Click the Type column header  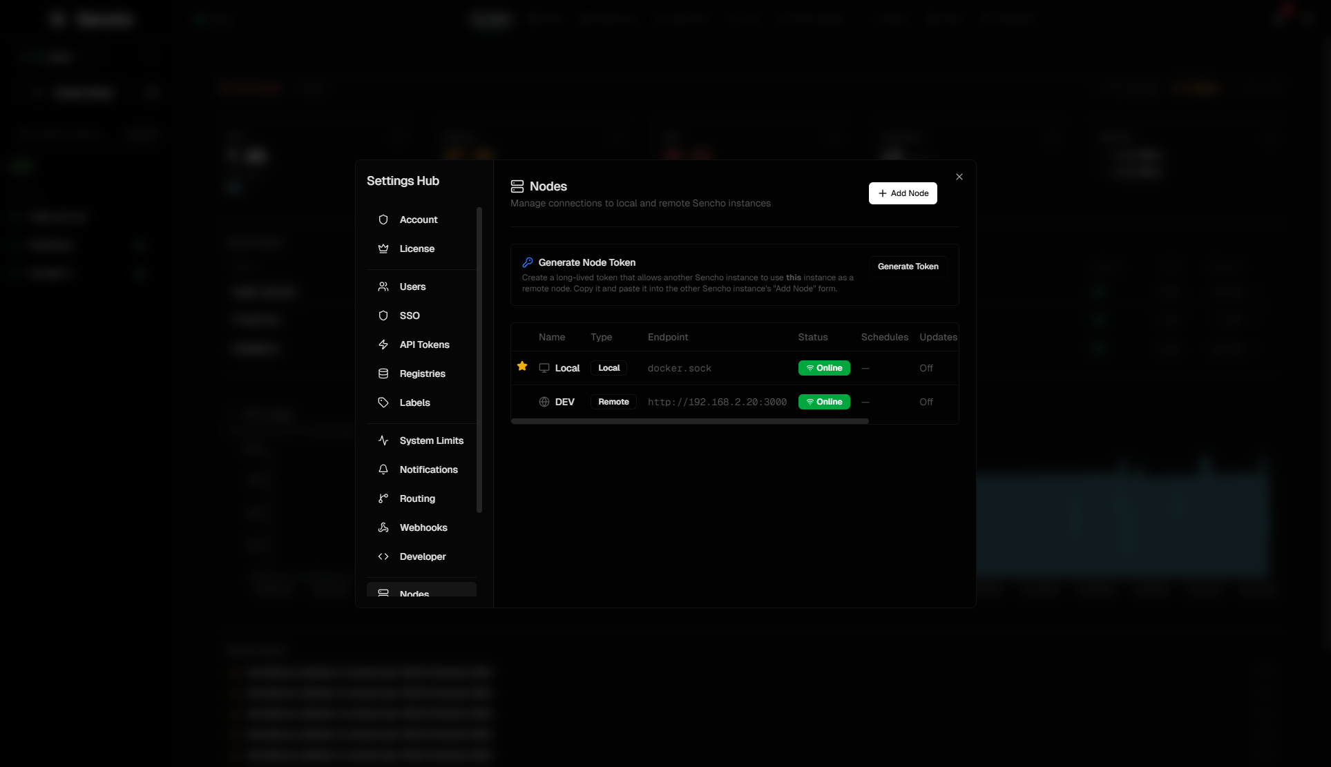point(601,337)
